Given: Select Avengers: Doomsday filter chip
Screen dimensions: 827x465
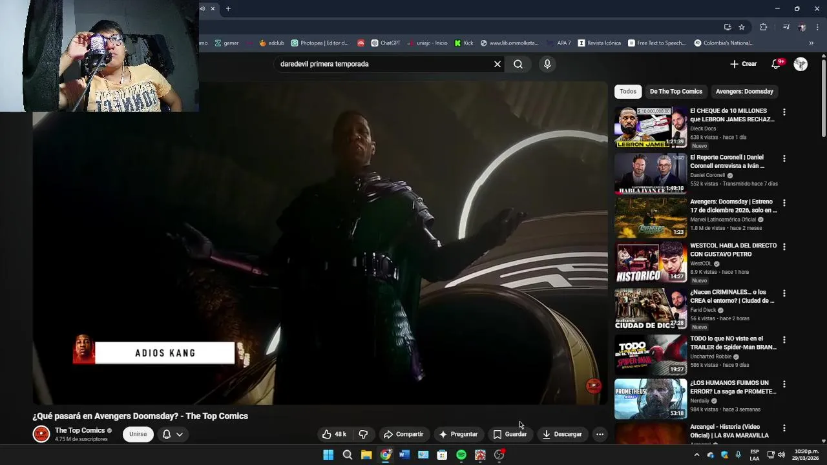Looking at the screenshot, I should pyautogui.click(x=744, y=91).
